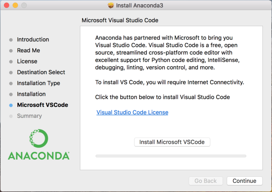Click the Microsoft Visual Studio Code heading

coord(120,20)
